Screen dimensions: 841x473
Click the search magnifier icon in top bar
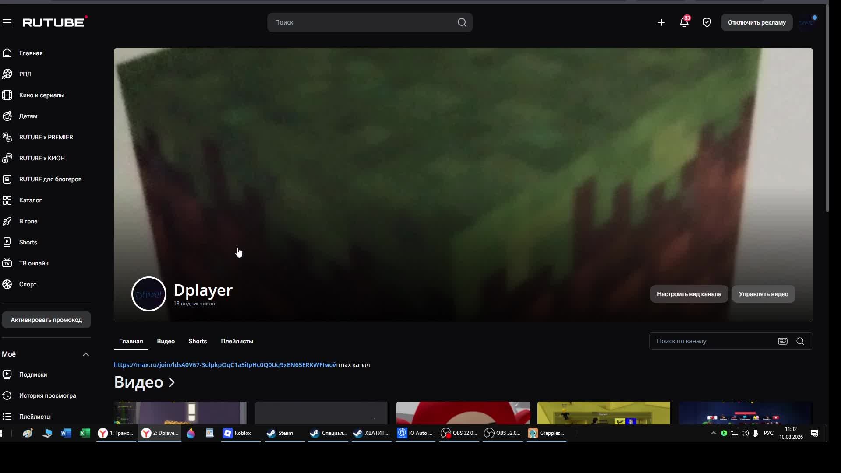[x=462, y=22]
